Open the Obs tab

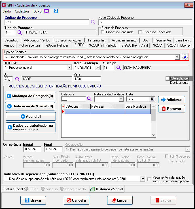click(145, 40)
